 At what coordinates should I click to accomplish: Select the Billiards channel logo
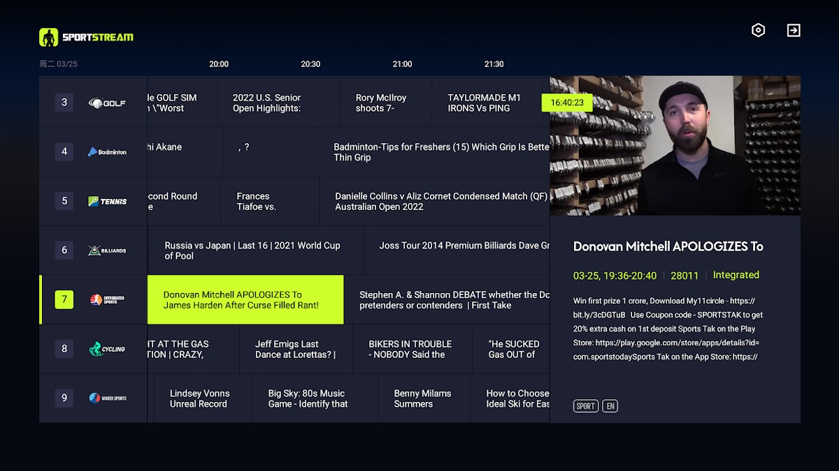coord(107,251)
